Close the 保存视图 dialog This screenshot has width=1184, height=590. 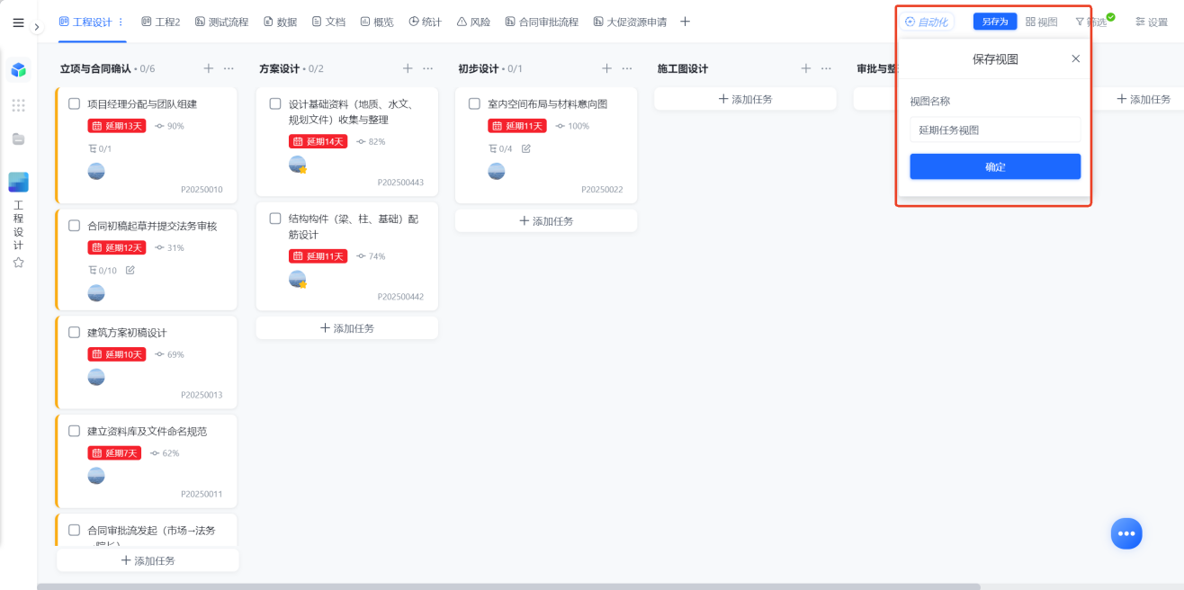pyautogui.click(x=1075, y=58)
